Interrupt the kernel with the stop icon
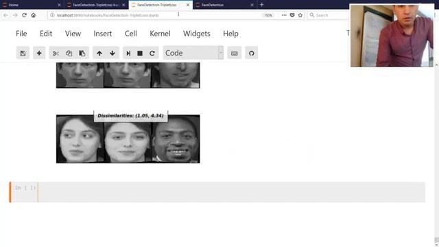 click(140, 53)
